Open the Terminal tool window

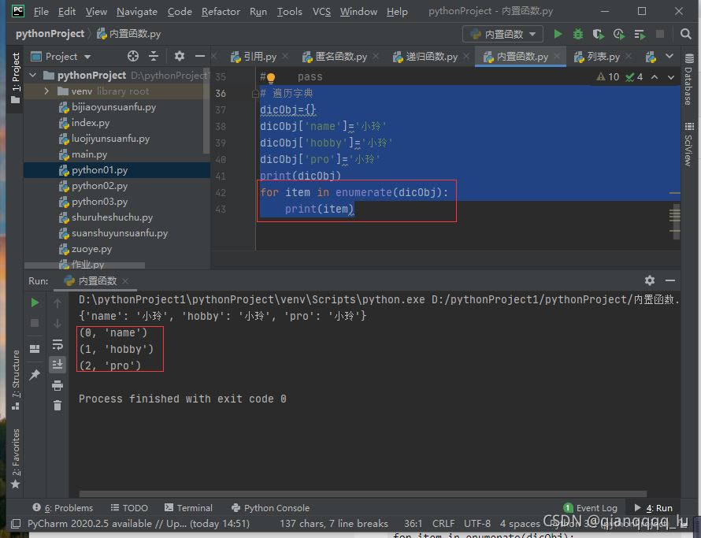tap(187, 508)
